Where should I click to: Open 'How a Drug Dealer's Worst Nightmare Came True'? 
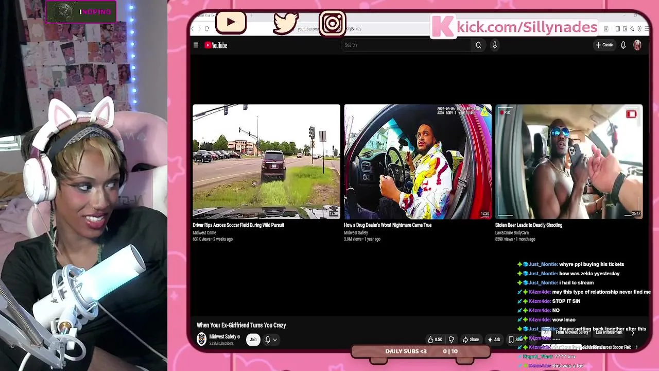(x=388, y=225)
